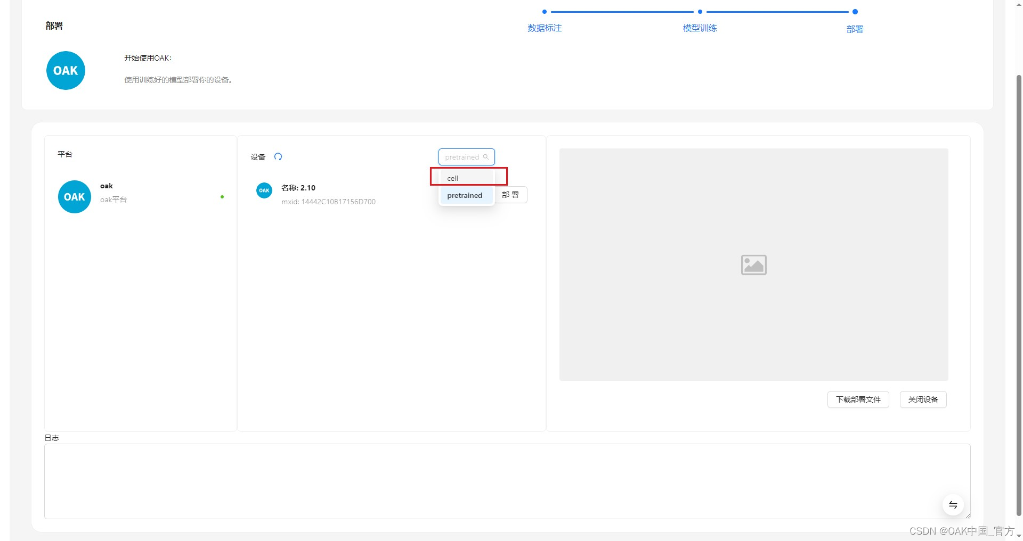
Task: Click the large OAK logo in header
Action: pos(66,70)
